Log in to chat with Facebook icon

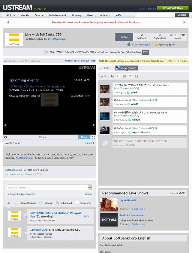coord(124,76)
